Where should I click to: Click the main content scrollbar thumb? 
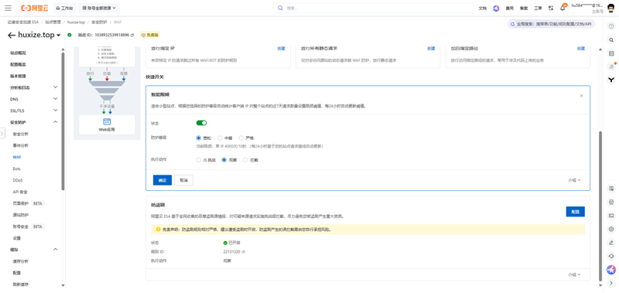(x=601, y=206)
